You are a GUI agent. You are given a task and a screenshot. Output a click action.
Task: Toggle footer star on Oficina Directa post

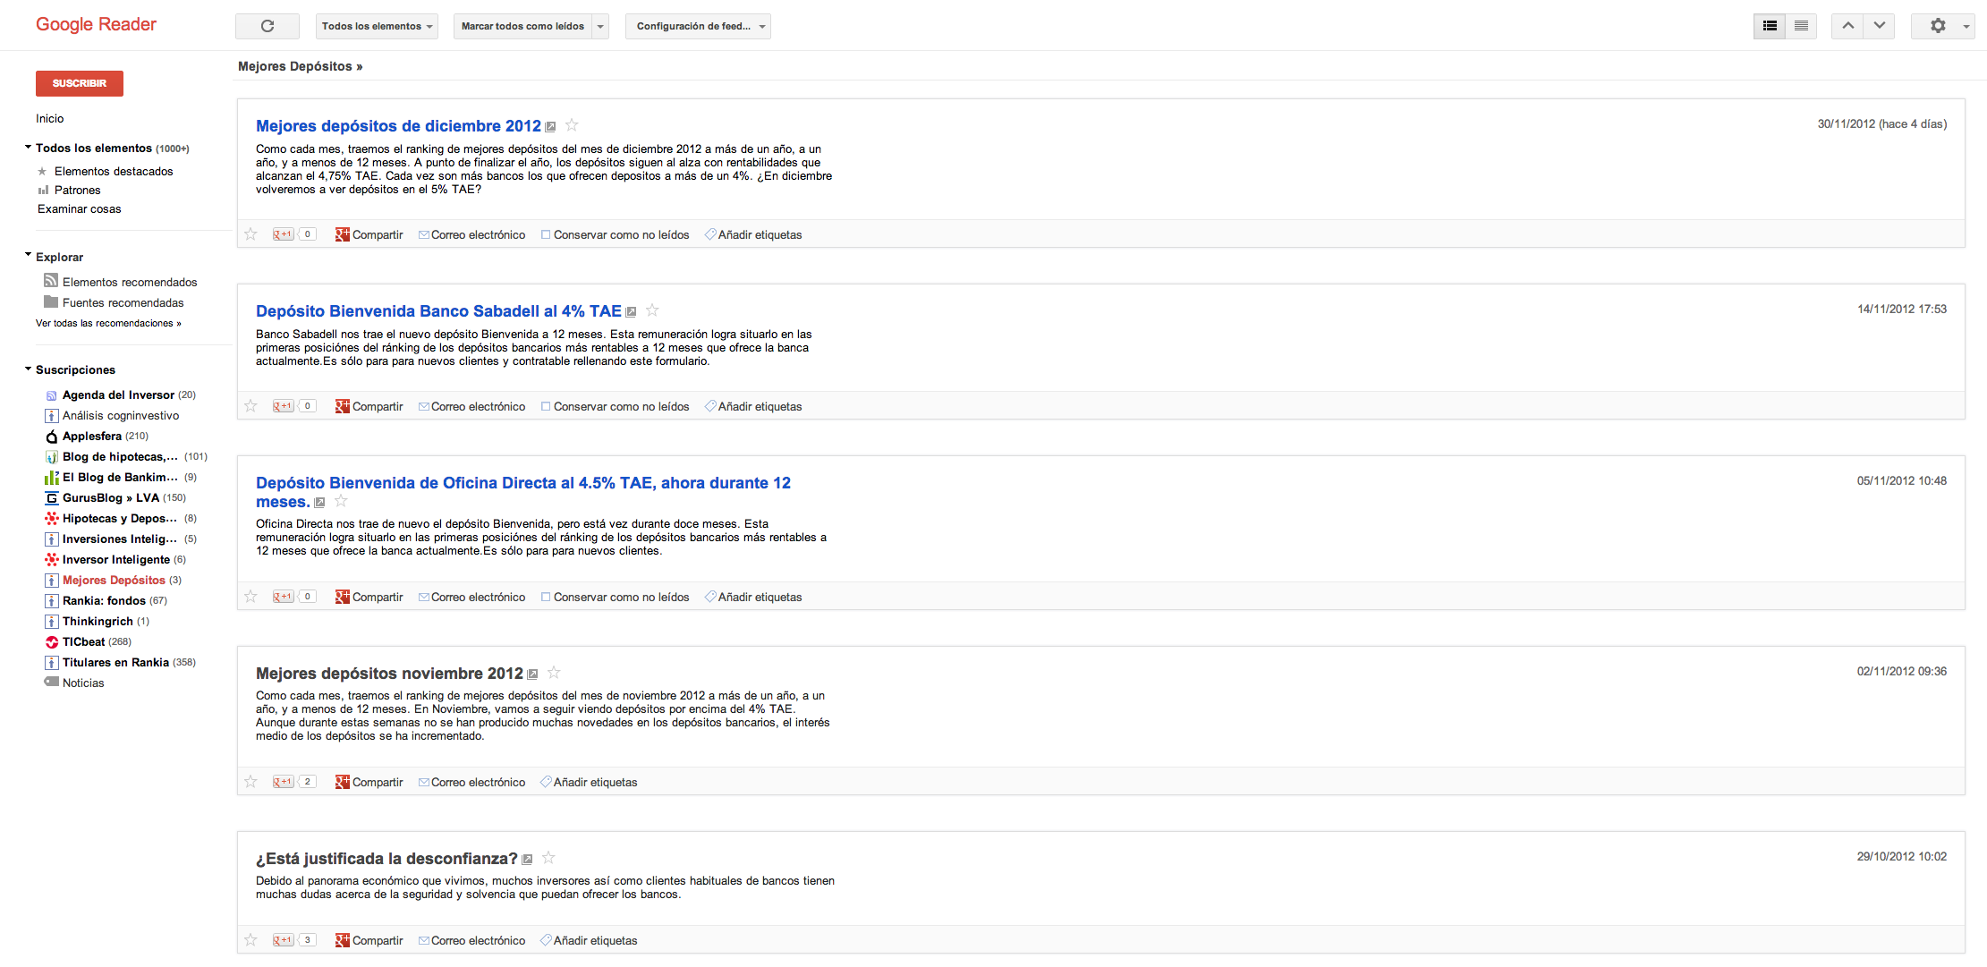pos(251,597)
